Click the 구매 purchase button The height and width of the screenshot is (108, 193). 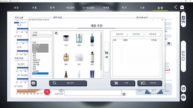click(123, 83)
